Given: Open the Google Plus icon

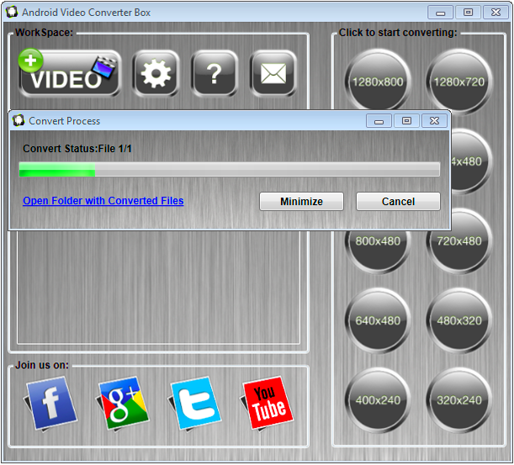Looking at the screenshot, I should (x=123, y=403).
